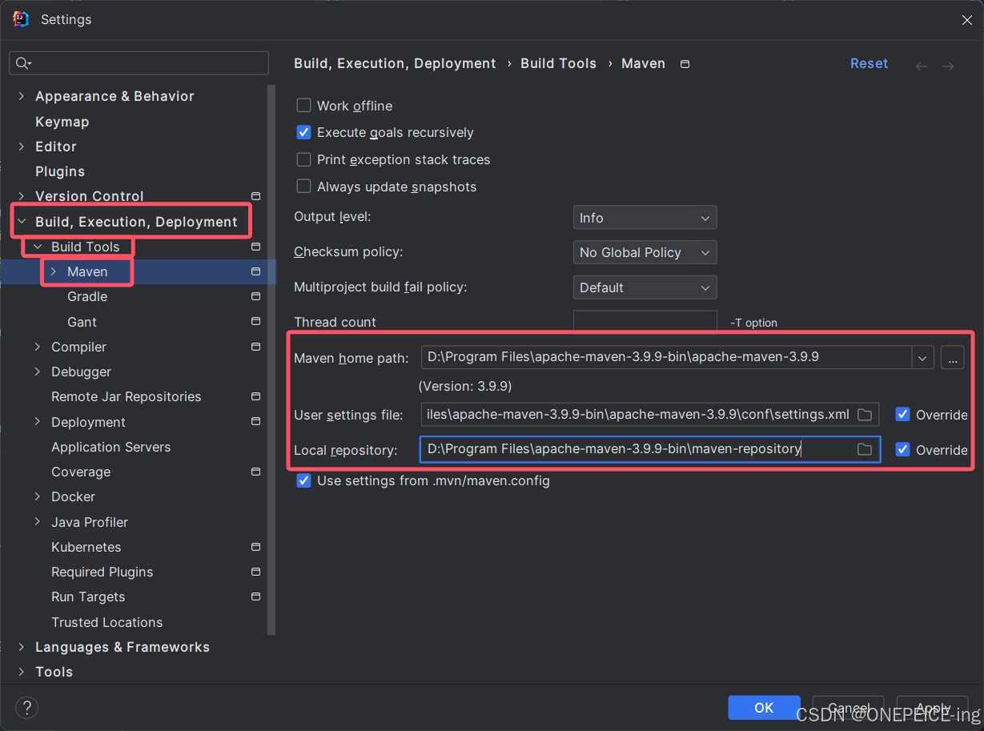This screenshot has width=984, height=731.
Task: Select Plugins in settings tree
Action: [60, 171]
